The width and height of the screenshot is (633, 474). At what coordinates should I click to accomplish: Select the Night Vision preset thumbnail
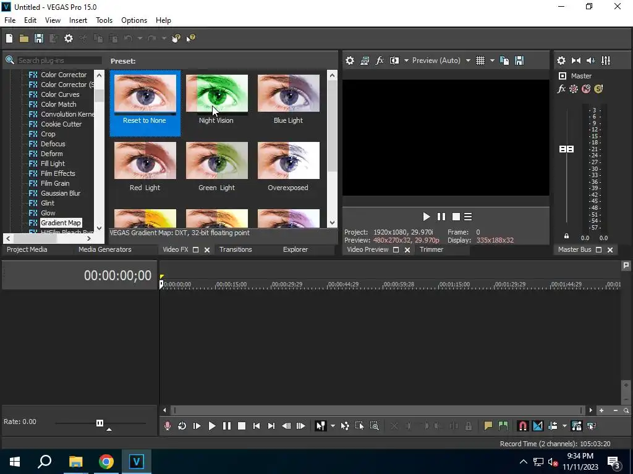217,93
